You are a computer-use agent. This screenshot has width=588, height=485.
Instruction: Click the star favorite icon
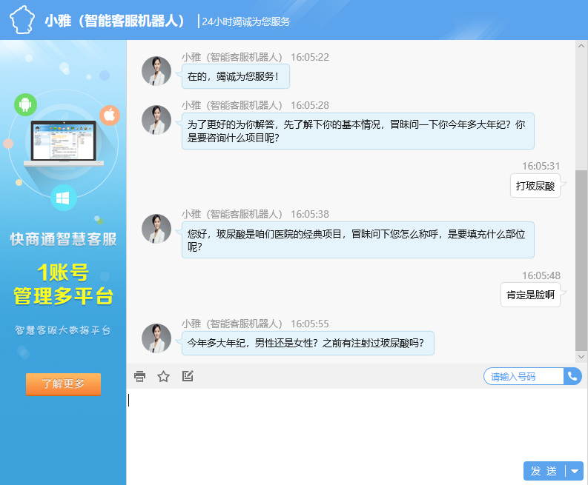pyautogui.click(x=163, y=376)
